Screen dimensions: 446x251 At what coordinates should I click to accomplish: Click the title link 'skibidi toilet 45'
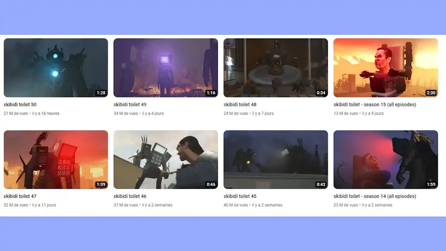(240, 196)
